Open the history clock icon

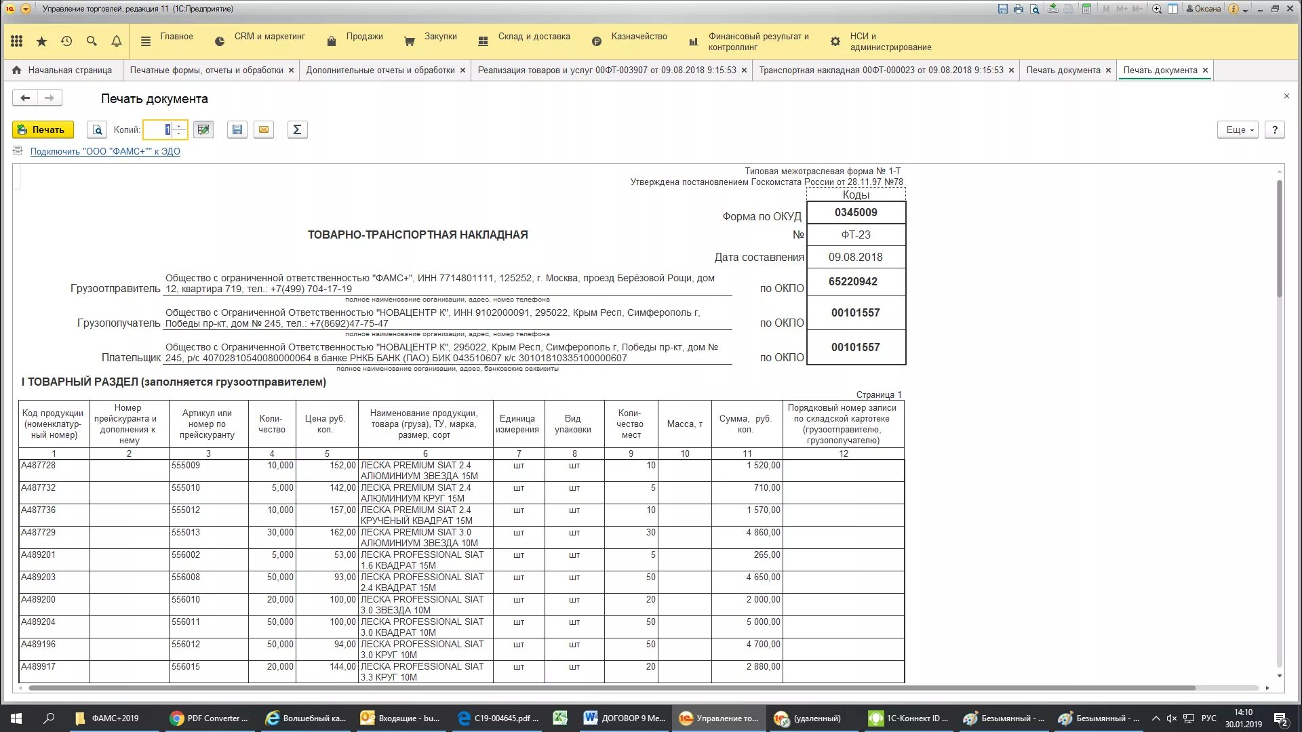click(66, 41)
